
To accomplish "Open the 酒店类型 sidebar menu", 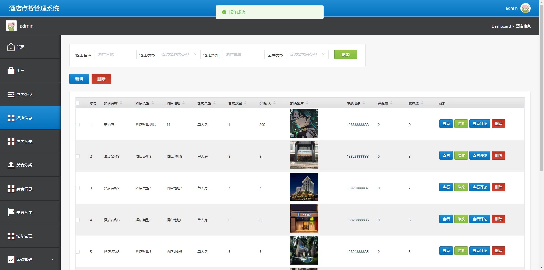I will point(30,94).
